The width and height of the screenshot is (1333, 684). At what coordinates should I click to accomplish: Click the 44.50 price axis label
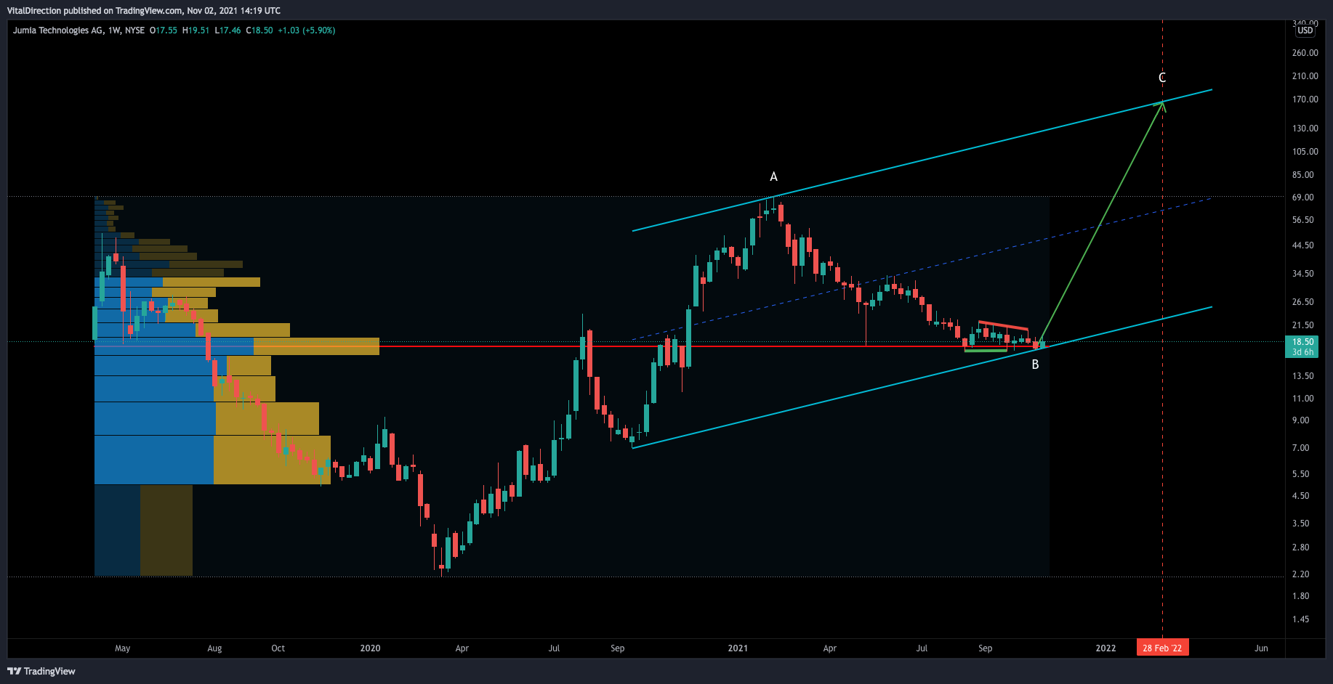click(x=1303, y=245)
